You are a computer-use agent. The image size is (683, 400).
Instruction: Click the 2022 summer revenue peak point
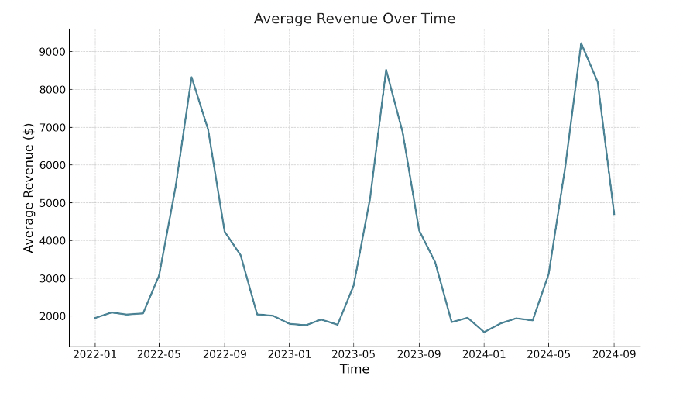[191, 77]
